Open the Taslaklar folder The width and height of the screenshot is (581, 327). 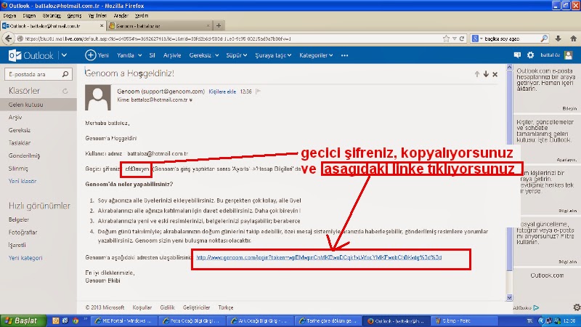pyautogui.click(x=20, y=142)
